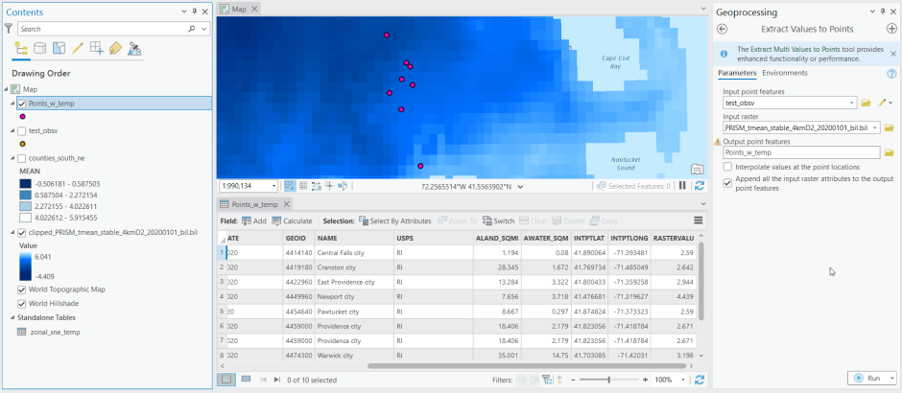Open constraints icon below map
The height and width of the screenshot is (393, 902).
(317, 186)
